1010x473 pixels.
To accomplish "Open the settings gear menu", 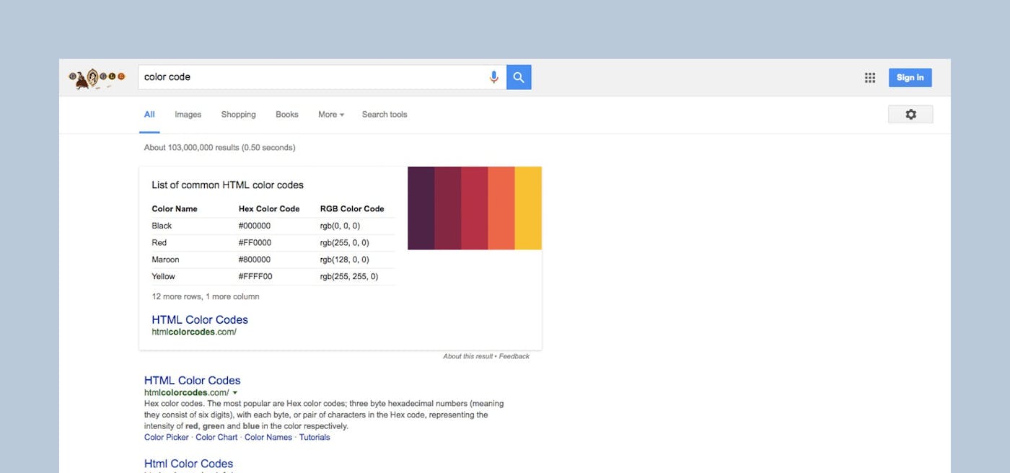I will click(x=910, y=115).
